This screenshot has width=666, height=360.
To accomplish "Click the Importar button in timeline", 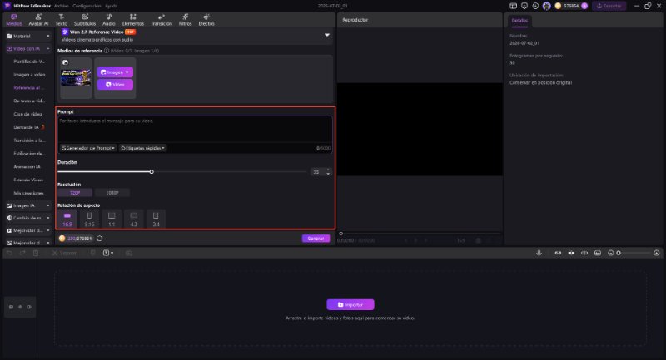I will pos(350,304).
